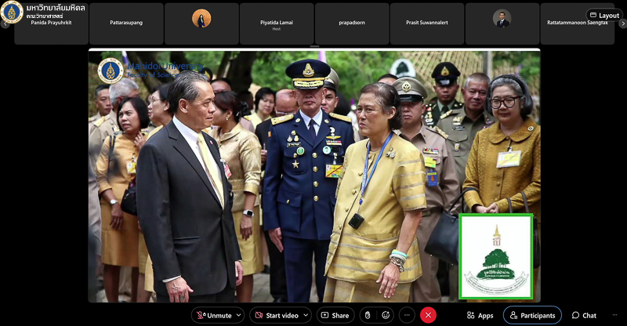Click the Share content button
The height and width of the screenshot is (326, 627).
pyautogui.click(x=335, y=315)
